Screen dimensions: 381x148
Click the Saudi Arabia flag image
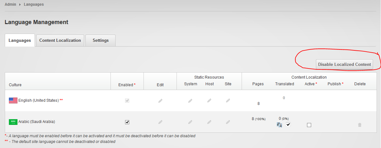point(13,122)
